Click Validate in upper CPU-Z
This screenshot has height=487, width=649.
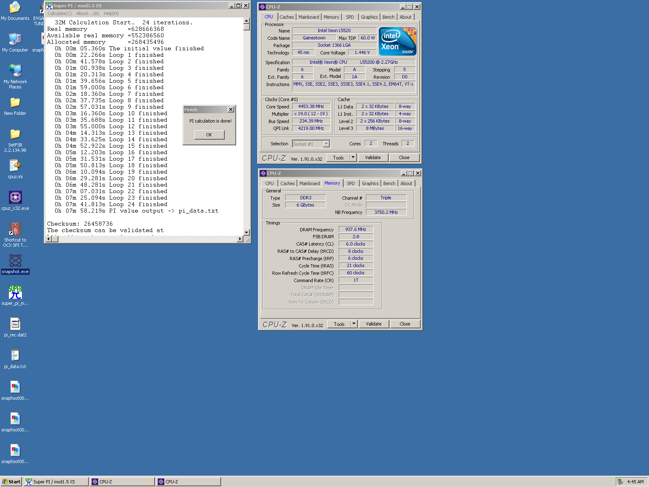click(373, 157)
